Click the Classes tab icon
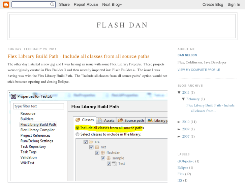The image size is (245, 183). coord(78,120)
